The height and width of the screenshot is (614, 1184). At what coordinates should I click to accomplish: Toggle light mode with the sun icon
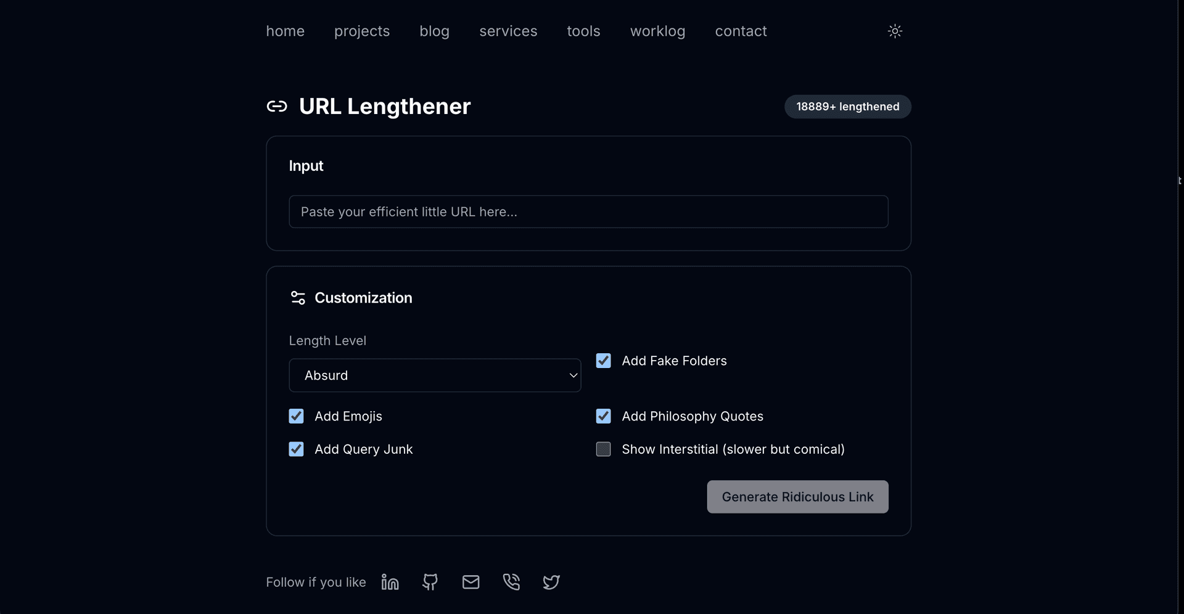click(x=895, y=31)
